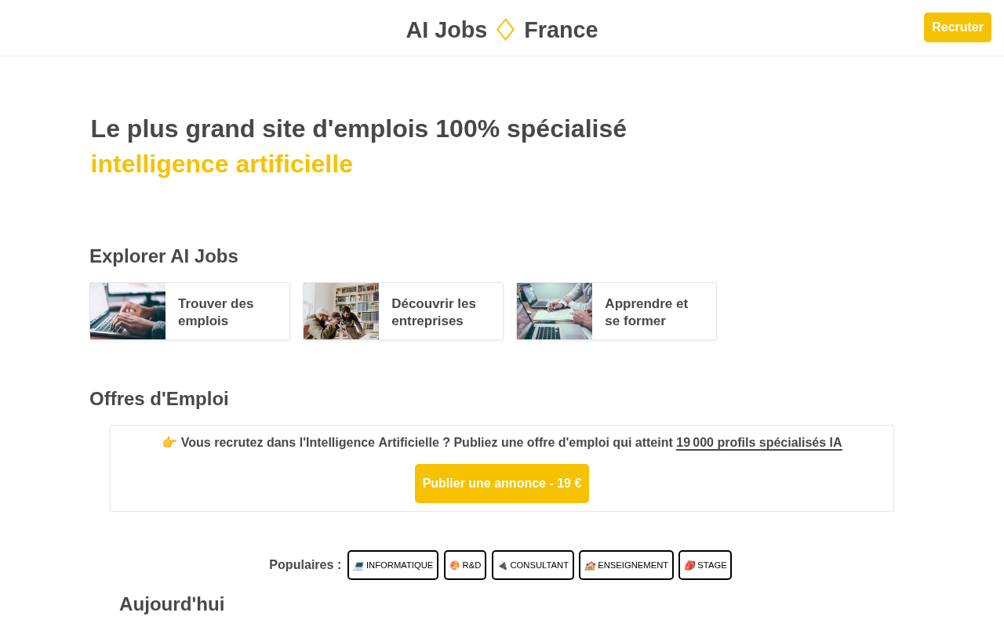Click the yellow diamond logo icon
This screenshot has height=627, width=1004.
506,30
